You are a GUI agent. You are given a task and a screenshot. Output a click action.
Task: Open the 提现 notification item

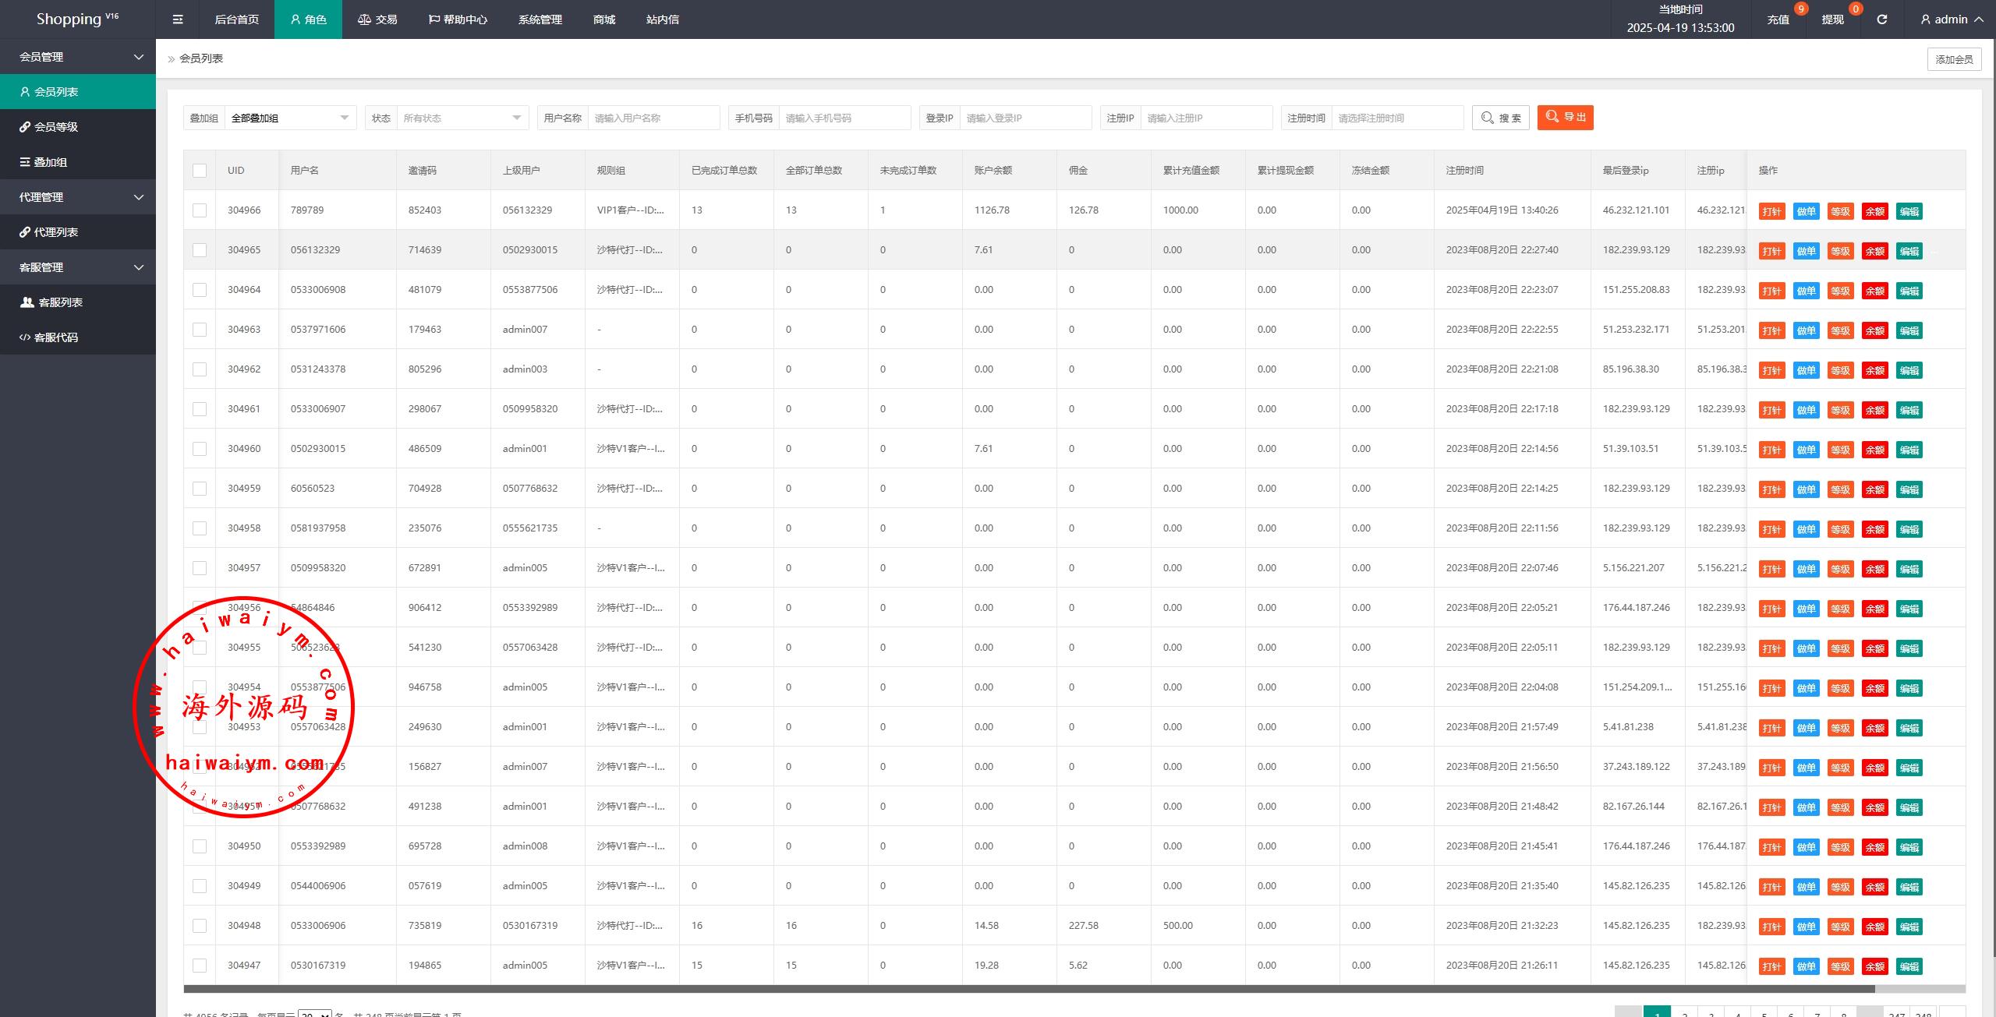point(1832,19)
